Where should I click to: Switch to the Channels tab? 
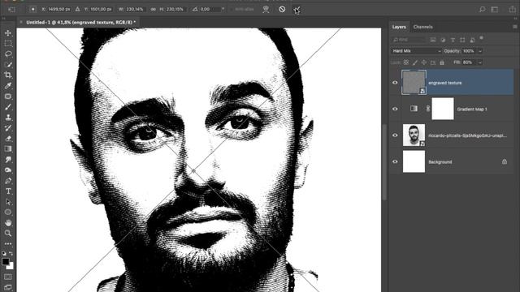(x=422, y=27)
